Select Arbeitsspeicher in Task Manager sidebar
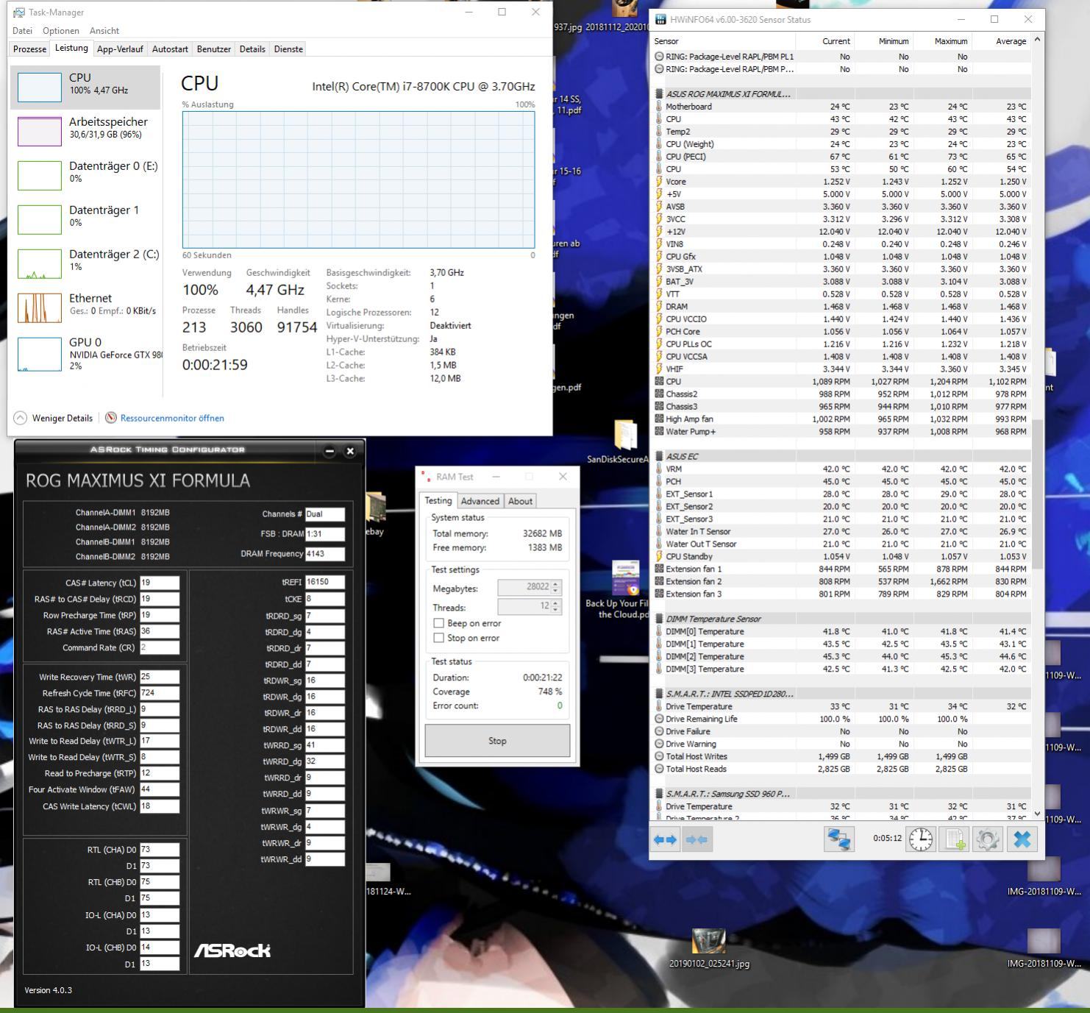This screenshot has width=1090, height=1013. tap(85, 131)
